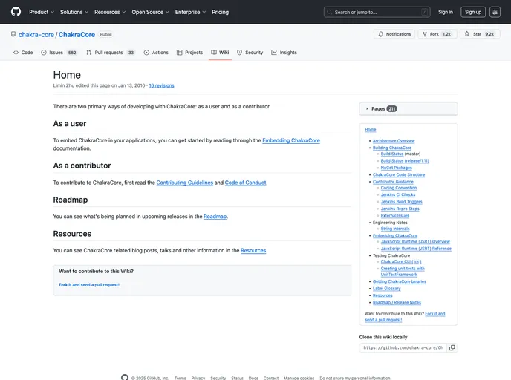This screenshot has width=511, height=380.
Task: Open Jenkins Build Triggers link
Action: [402, 202]
